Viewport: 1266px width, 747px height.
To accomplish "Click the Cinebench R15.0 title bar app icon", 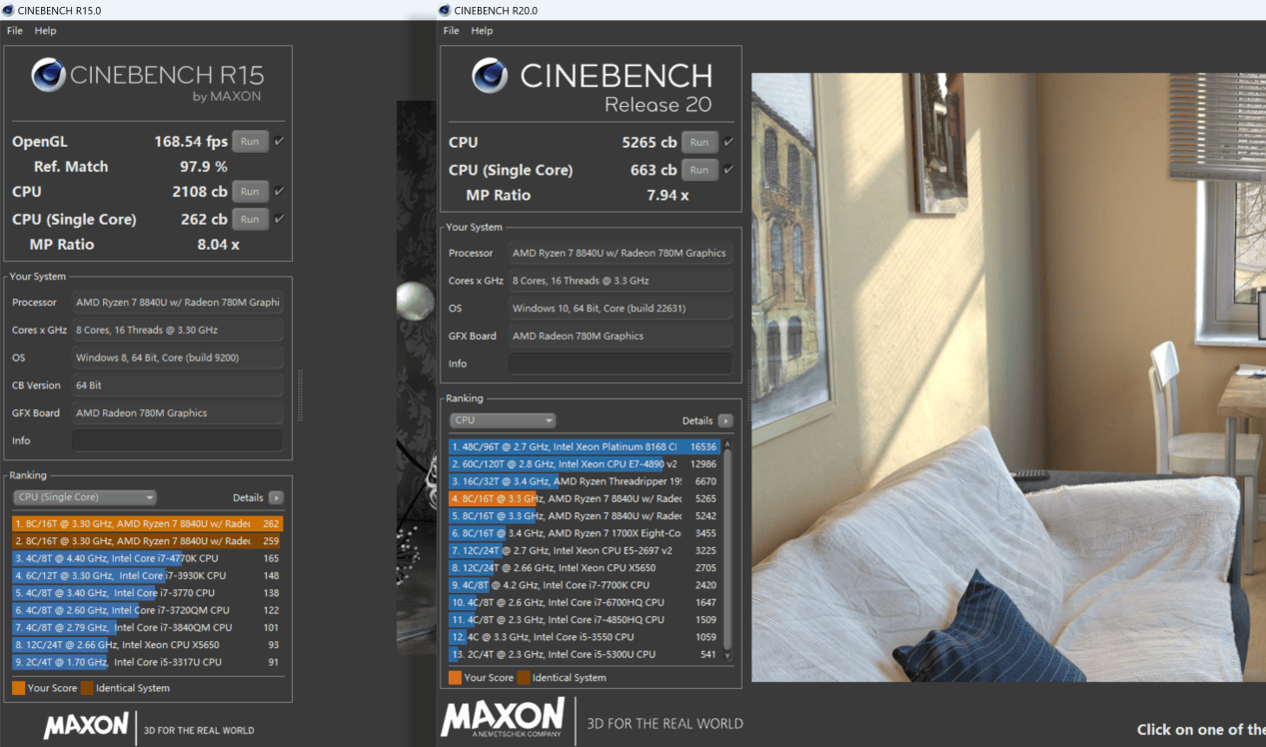I will [8, 10].
